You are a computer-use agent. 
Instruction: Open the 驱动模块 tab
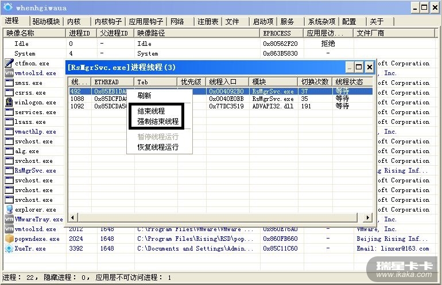[x=46, y=21]
